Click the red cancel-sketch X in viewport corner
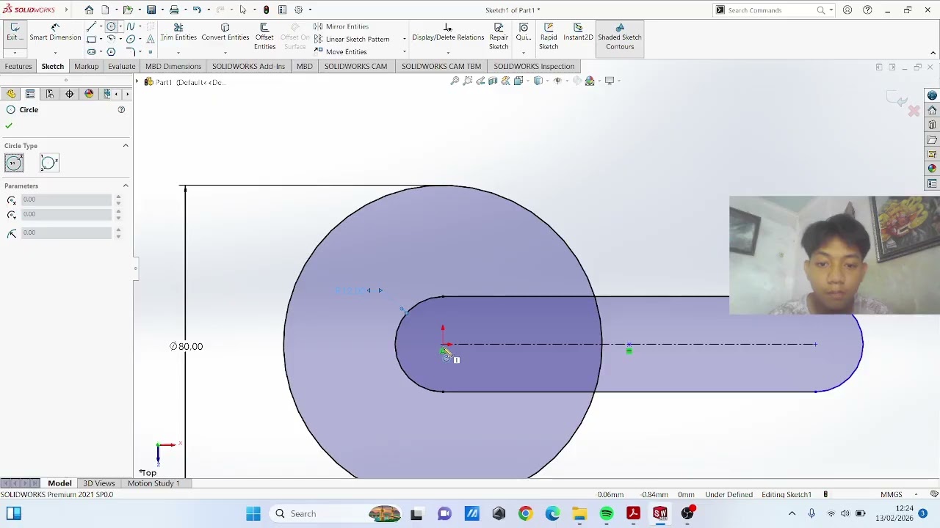Viewport: 940px width, 528px height. pos(914,111)
